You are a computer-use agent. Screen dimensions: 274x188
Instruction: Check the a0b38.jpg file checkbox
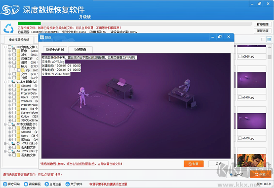coord(240,56)
